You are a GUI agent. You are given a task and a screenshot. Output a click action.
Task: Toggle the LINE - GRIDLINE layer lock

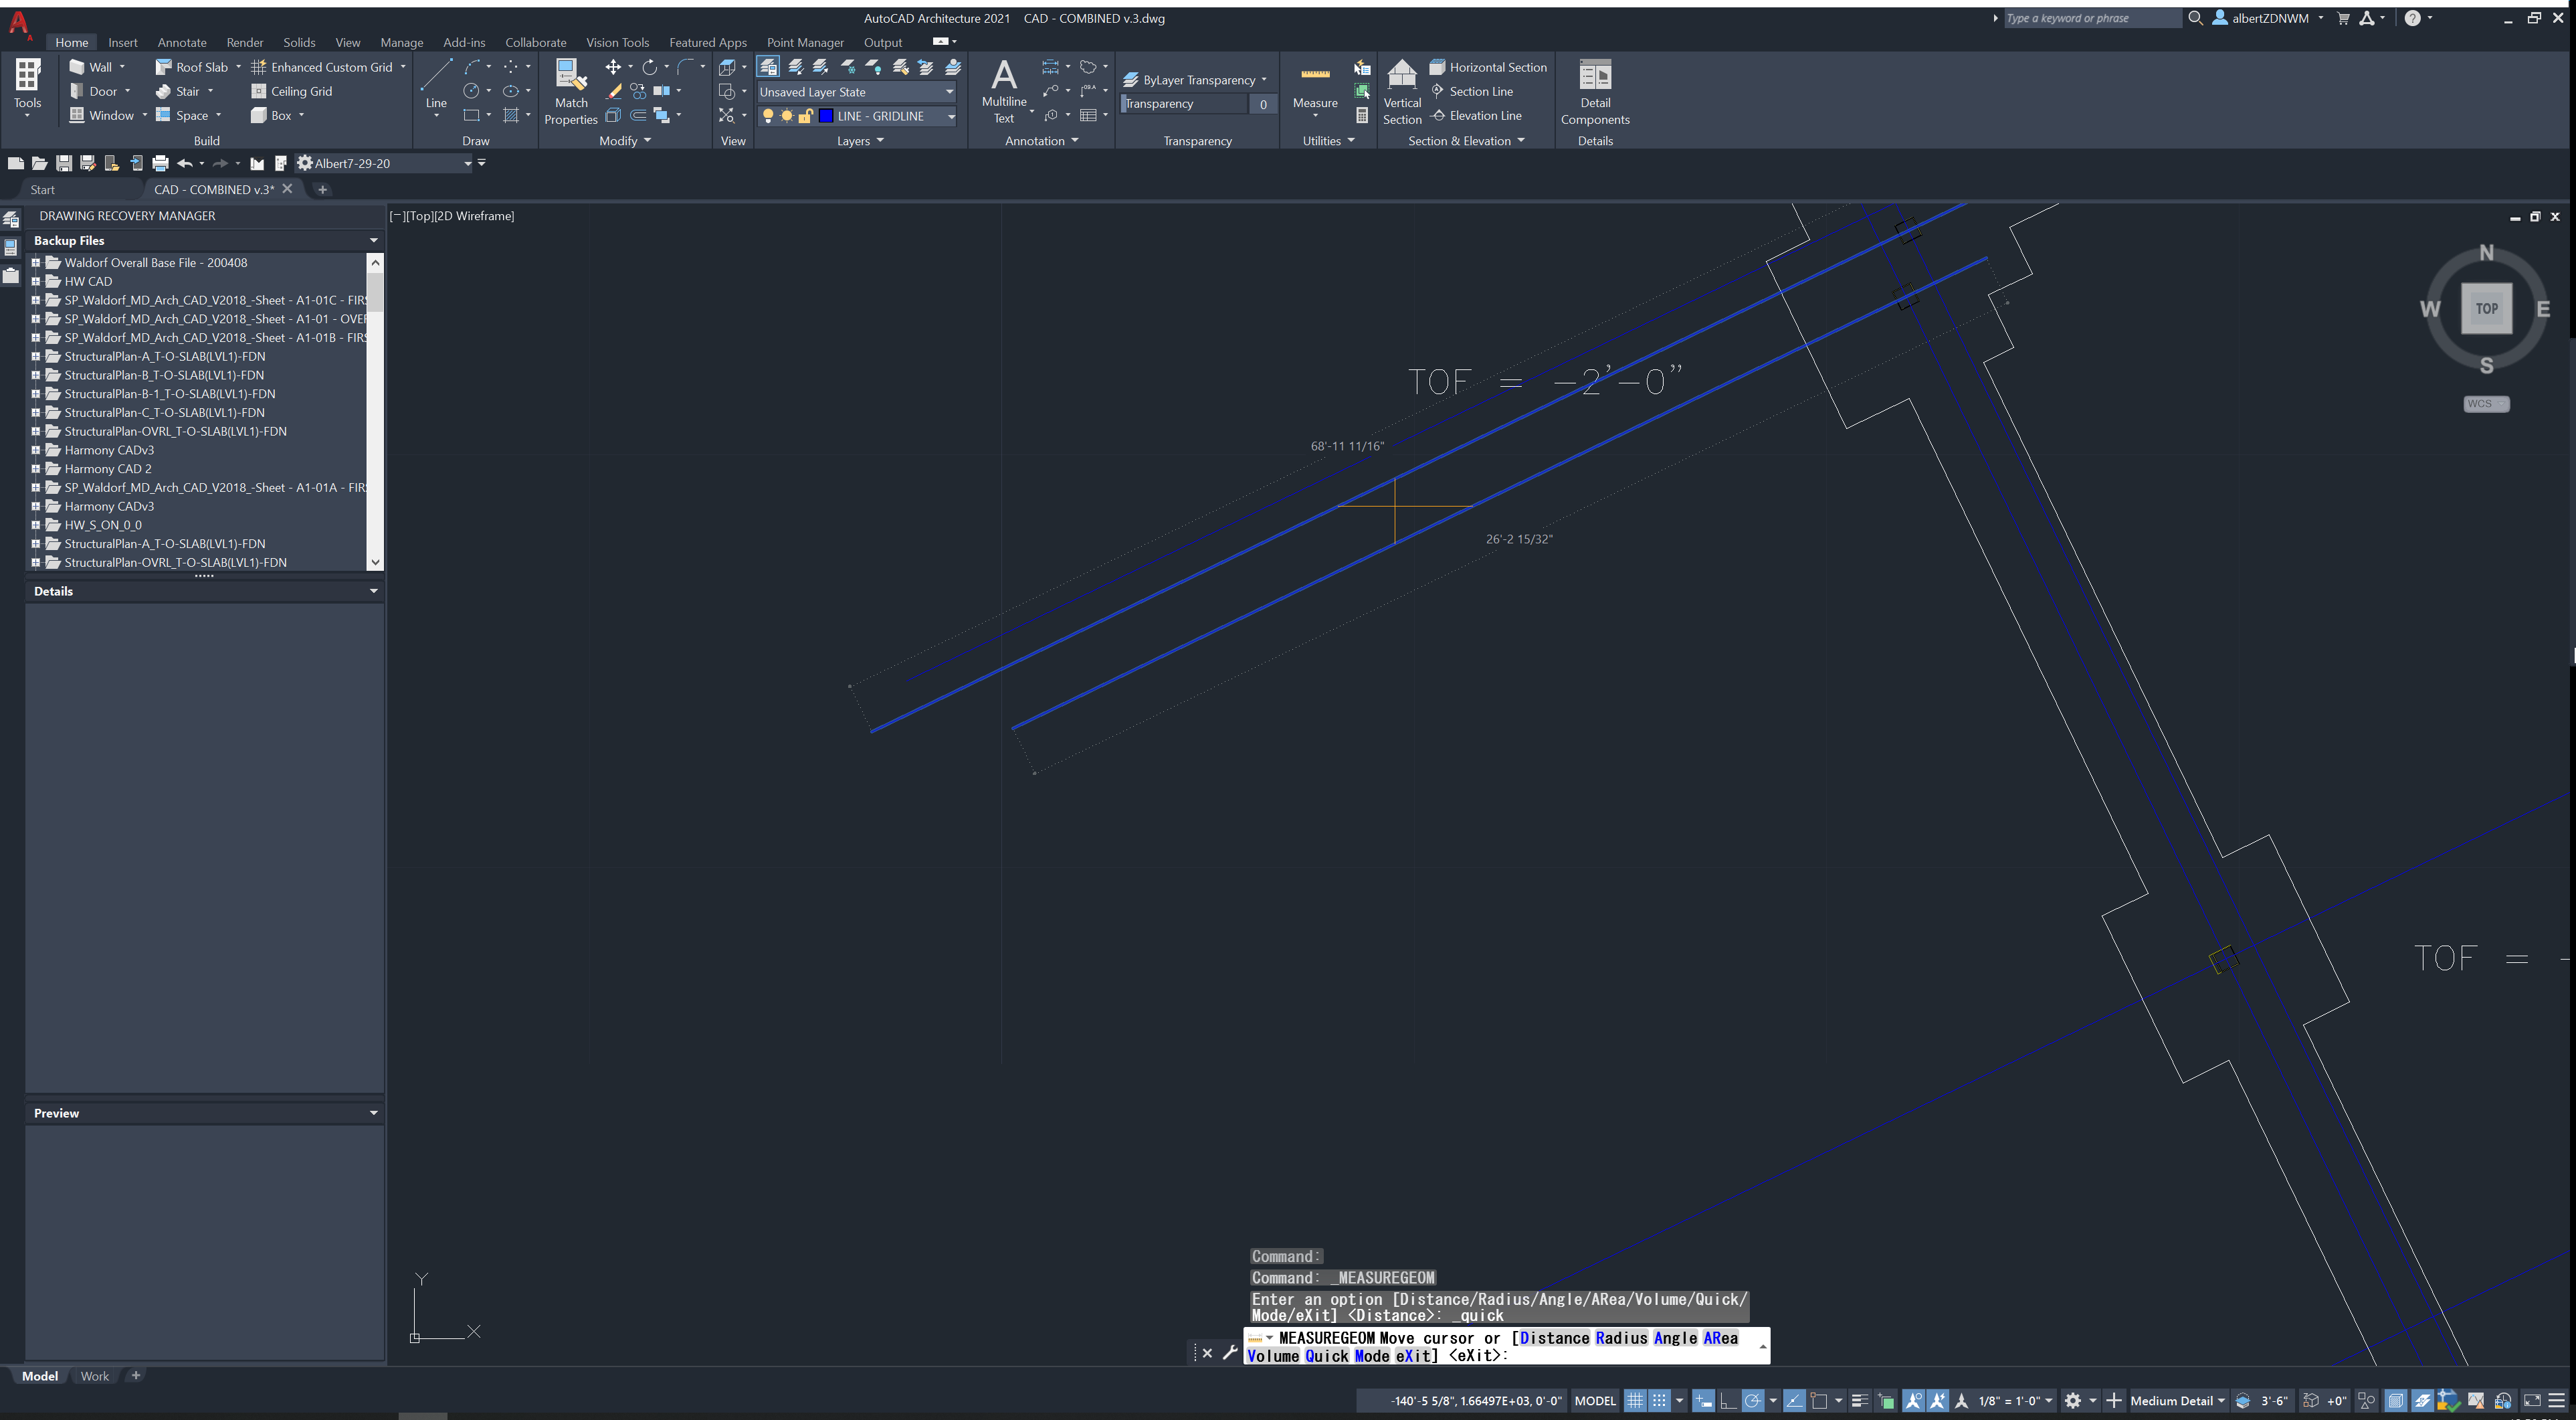[x=806, y=116]
